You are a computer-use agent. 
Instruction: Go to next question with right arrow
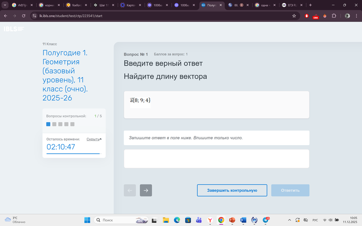(146, 190)
